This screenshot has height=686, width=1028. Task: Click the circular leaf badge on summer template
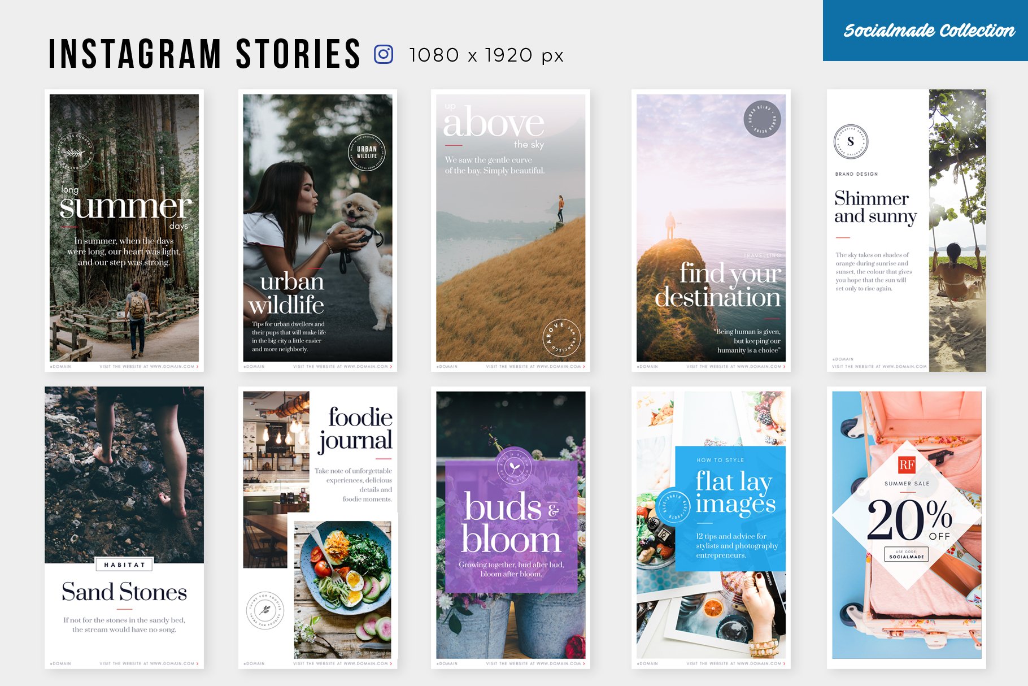[75, 153]
